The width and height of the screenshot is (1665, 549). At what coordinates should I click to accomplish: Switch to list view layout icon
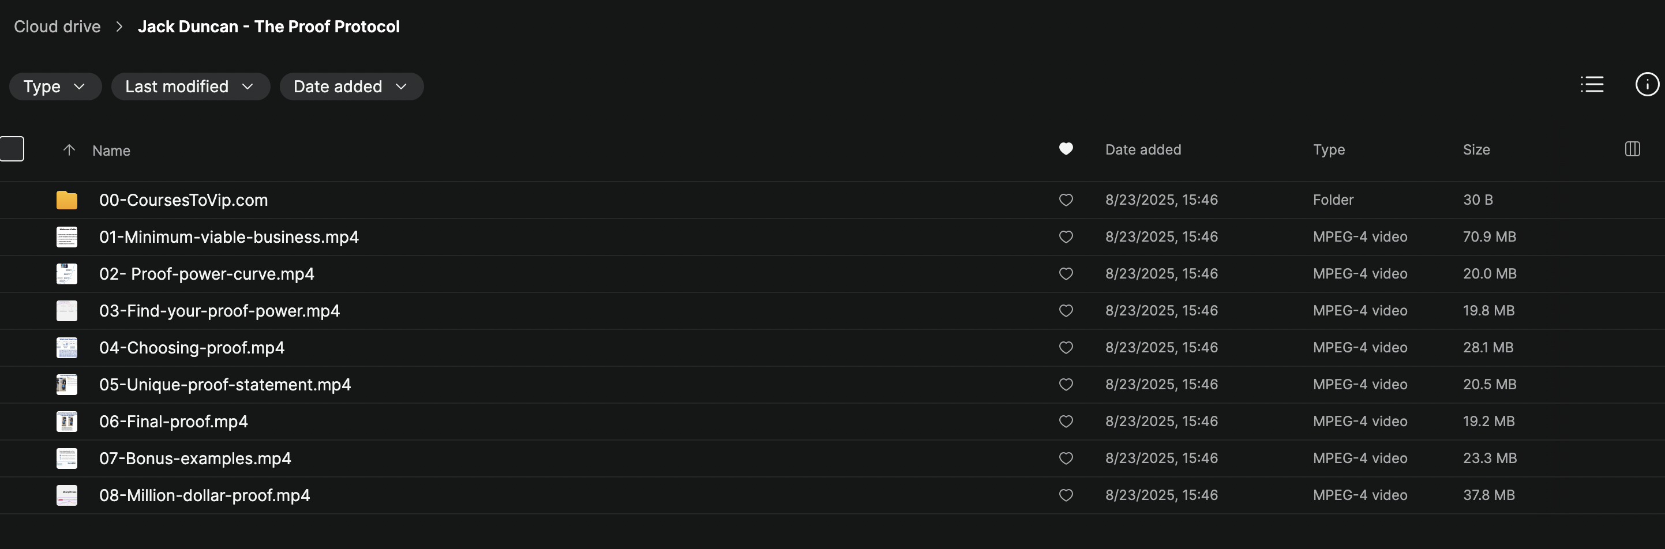pos(1592,85)
